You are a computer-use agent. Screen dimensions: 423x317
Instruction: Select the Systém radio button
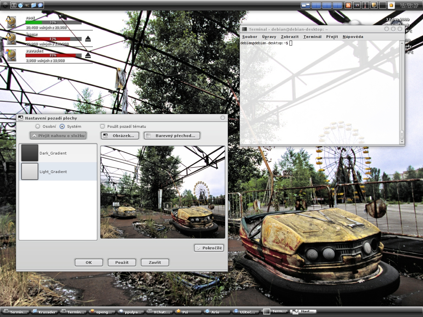pyautogui.click(x=62, y=126)
